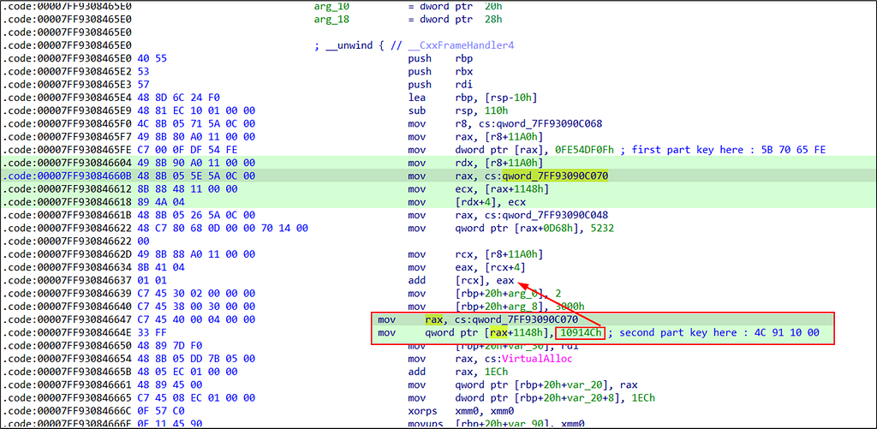Click opcode bytes '48 8B 05 5E 5A 0C 00'
This screenshot has width=877, height=429.
196,176
